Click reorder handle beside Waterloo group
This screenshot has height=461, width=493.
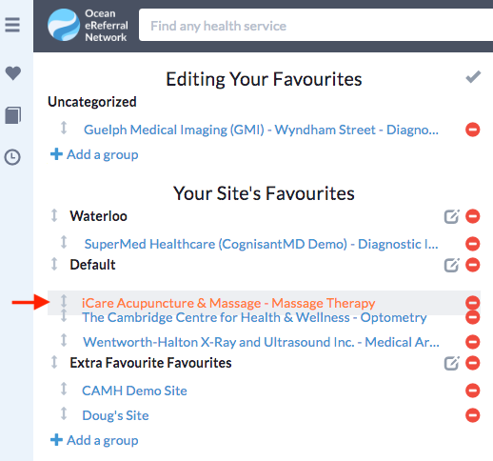pos(54,215)
